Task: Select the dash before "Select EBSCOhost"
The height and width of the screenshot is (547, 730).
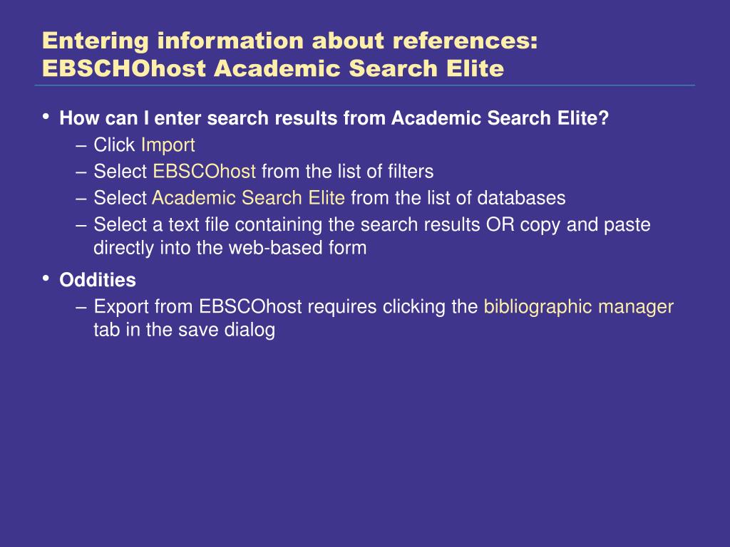Action: click(x=81, y=172)
